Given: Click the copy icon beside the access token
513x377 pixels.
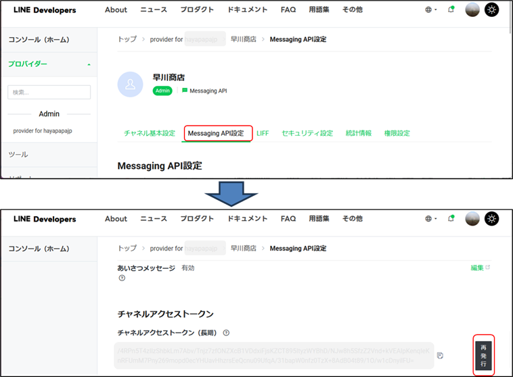Looking at the screenshot, I should point(441,355).
